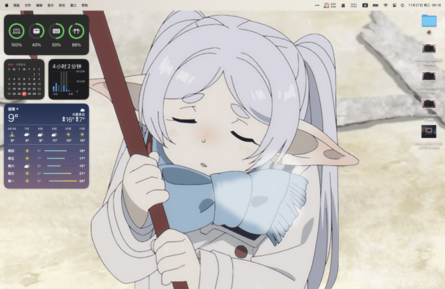Open the Apple menu
The height and width of the screenshot is (289, 445).
7,5
